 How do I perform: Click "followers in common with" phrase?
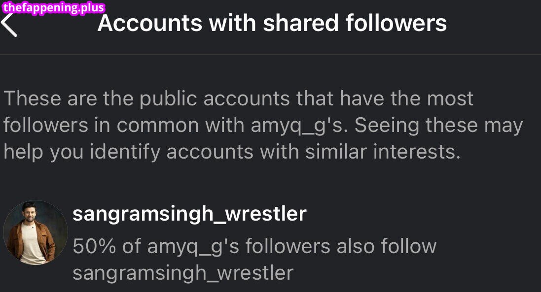124,126
